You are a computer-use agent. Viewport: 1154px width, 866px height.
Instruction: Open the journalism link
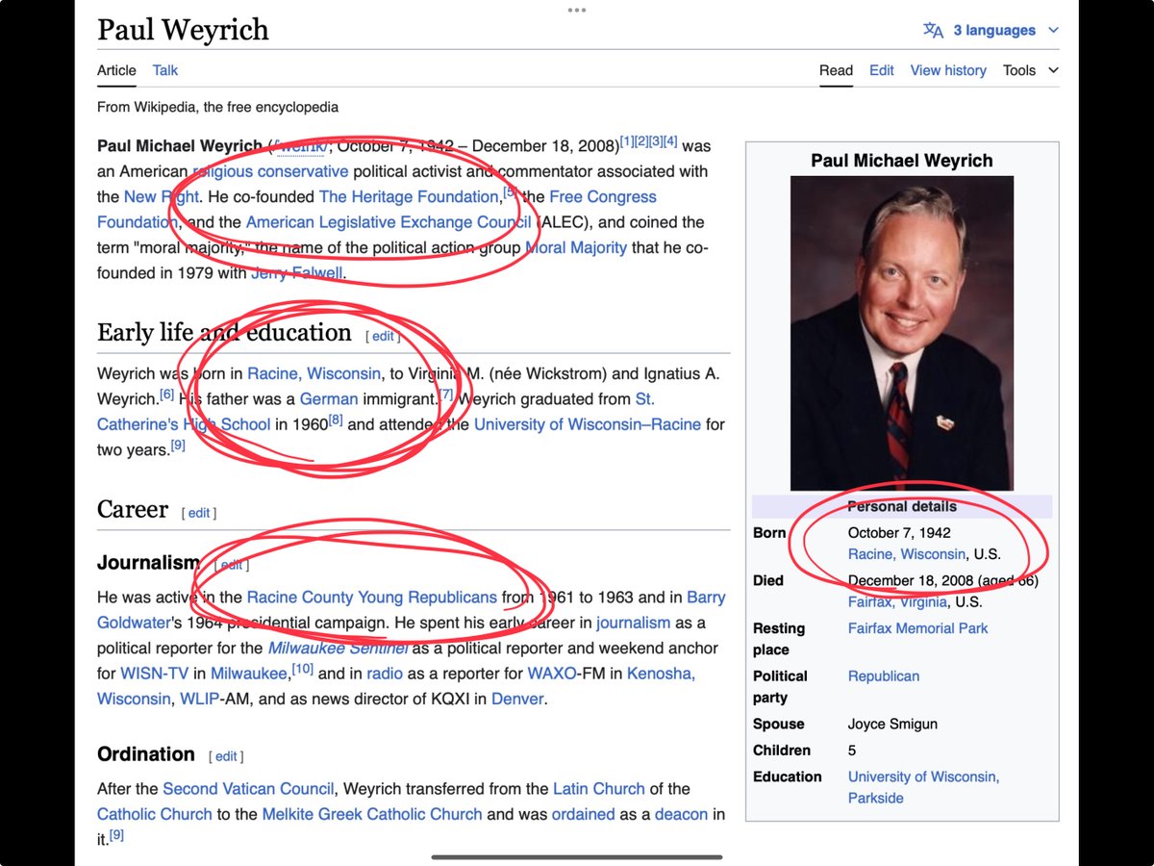pyautogui.click(x=634, y=623)
